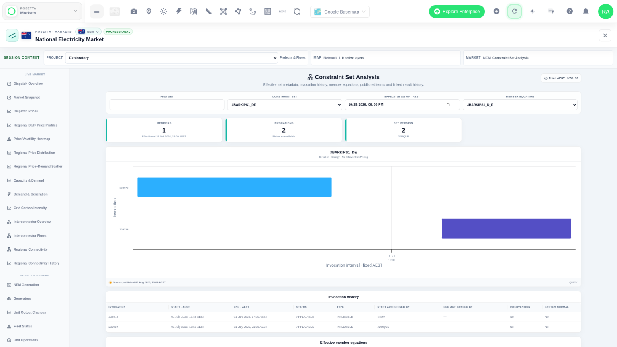The height and width of the screenshot is (347, 617).
Task: Click the Australia map thumbnail in toolbar
Action: tap(115, 12)
